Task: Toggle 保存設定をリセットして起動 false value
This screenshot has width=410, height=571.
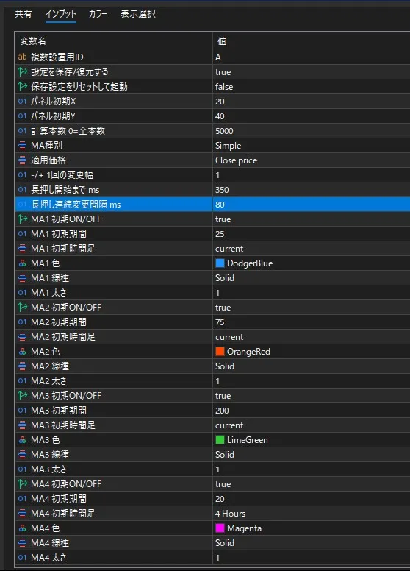Action: pyautogui.click(x=311, y=87)
